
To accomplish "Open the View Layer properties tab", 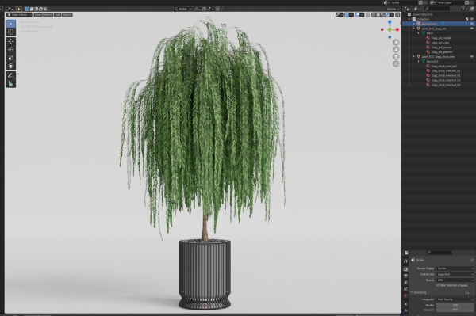I will (406, 283).
